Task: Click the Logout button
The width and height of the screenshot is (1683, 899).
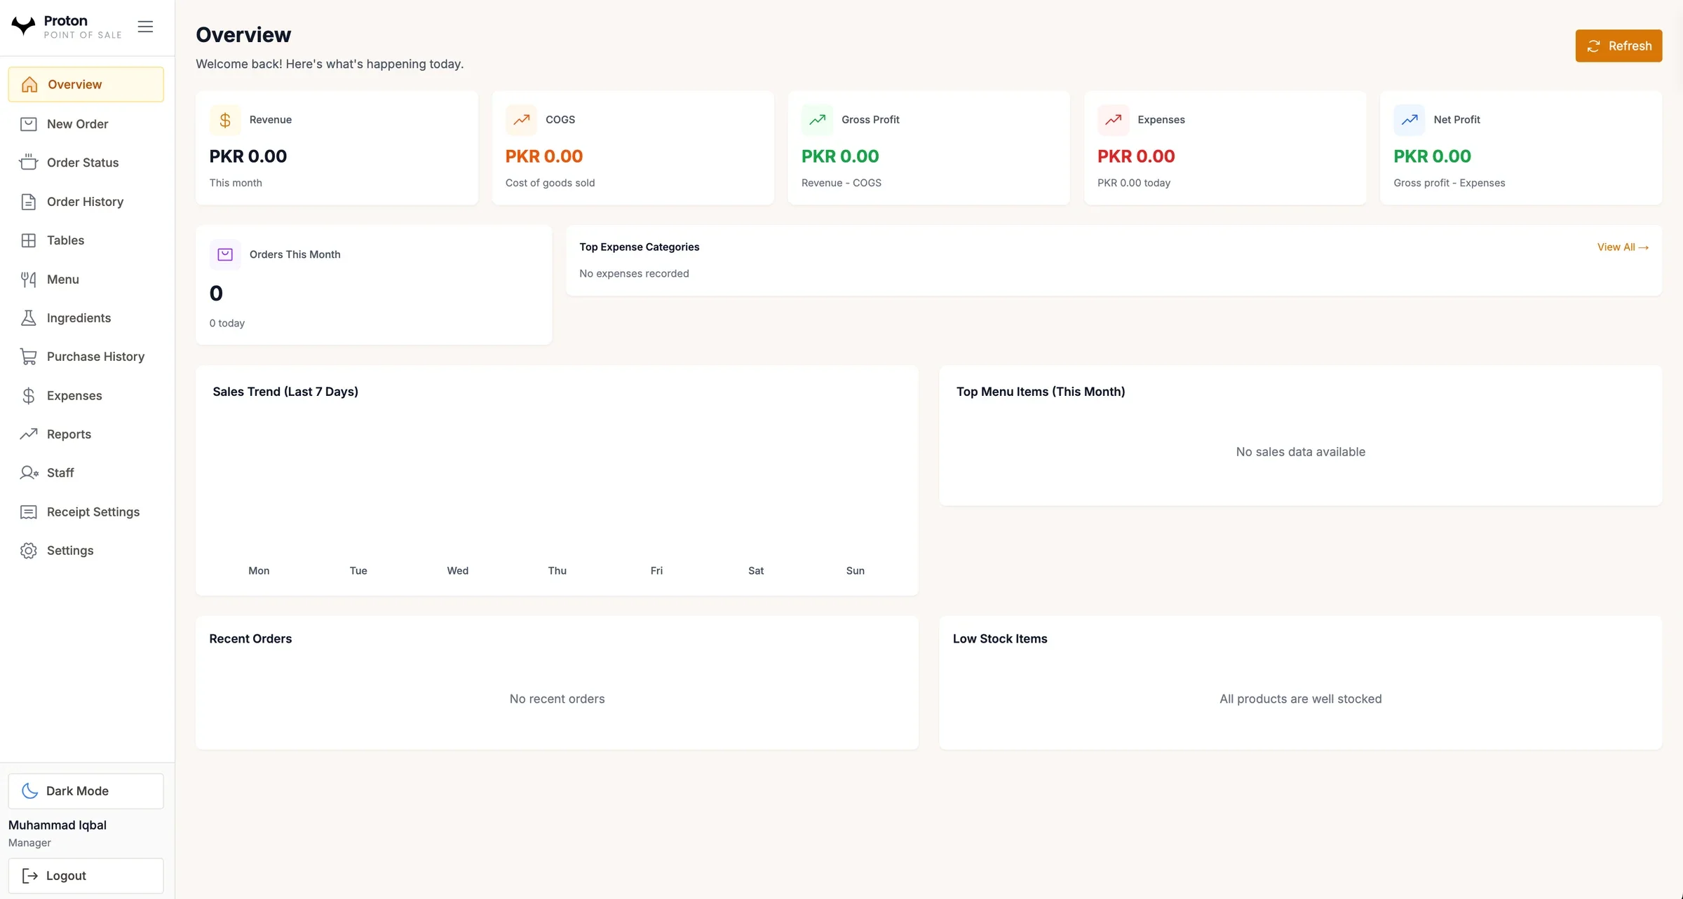Action: 86,876
